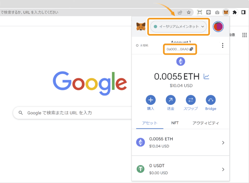The image size is (249, 183).
Task: Open the イーサリアムメインネット network dropdown
Action: (x=179, y=27)
